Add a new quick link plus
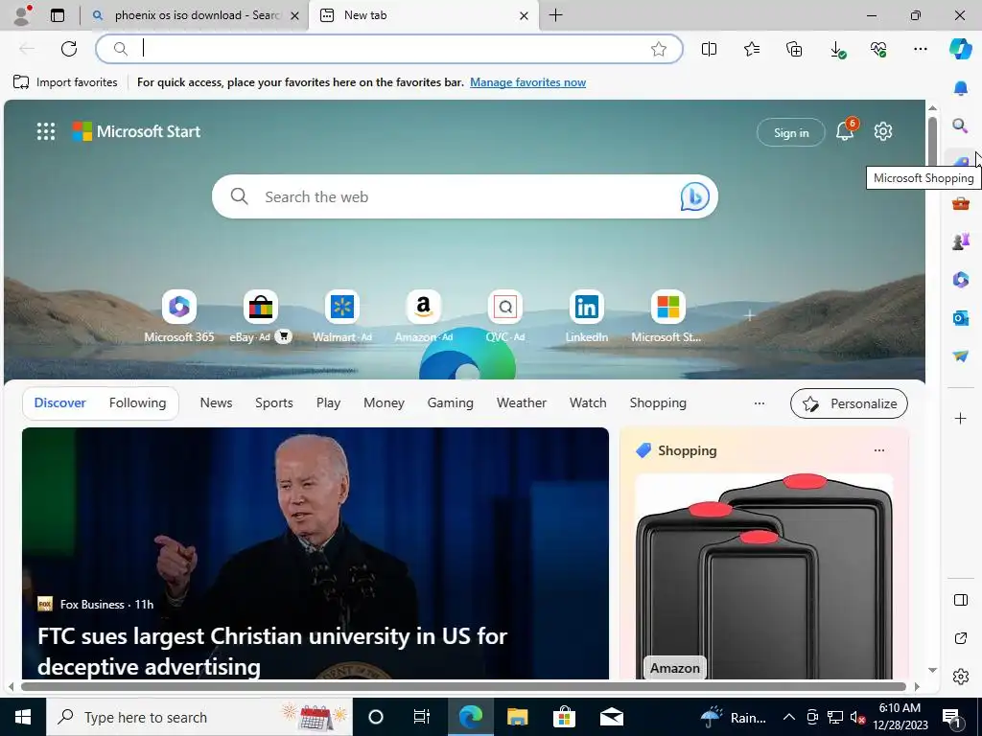 749,315
